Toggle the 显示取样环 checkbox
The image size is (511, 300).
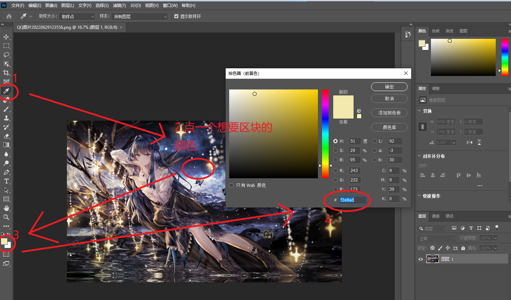pos(176,16)
